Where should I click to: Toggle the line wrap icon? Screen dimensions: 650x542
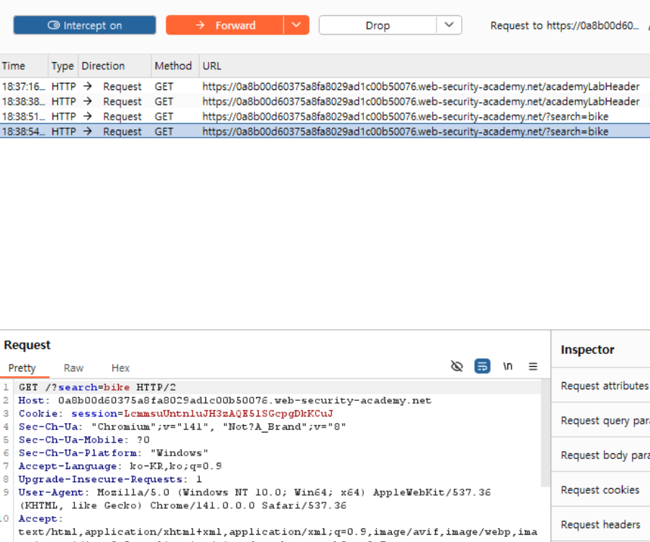(x=482, y=366)
